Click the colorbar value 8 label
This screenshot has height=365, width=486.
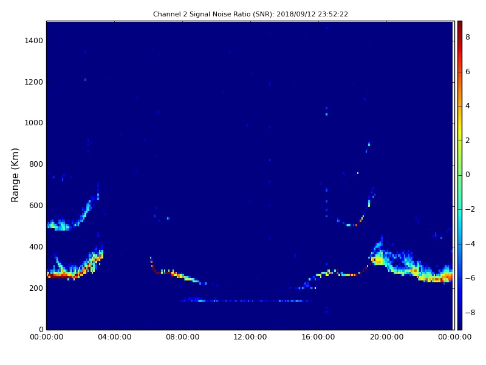coord(468,37)
